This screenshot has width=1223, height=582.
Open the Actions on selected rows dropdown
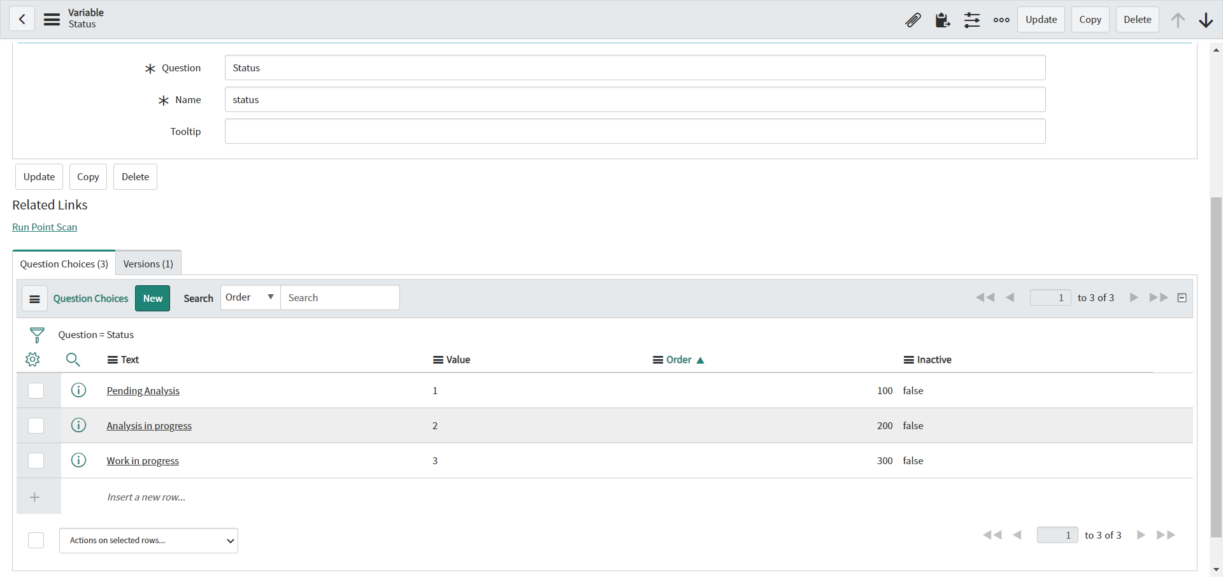click(x=148, y=540)
